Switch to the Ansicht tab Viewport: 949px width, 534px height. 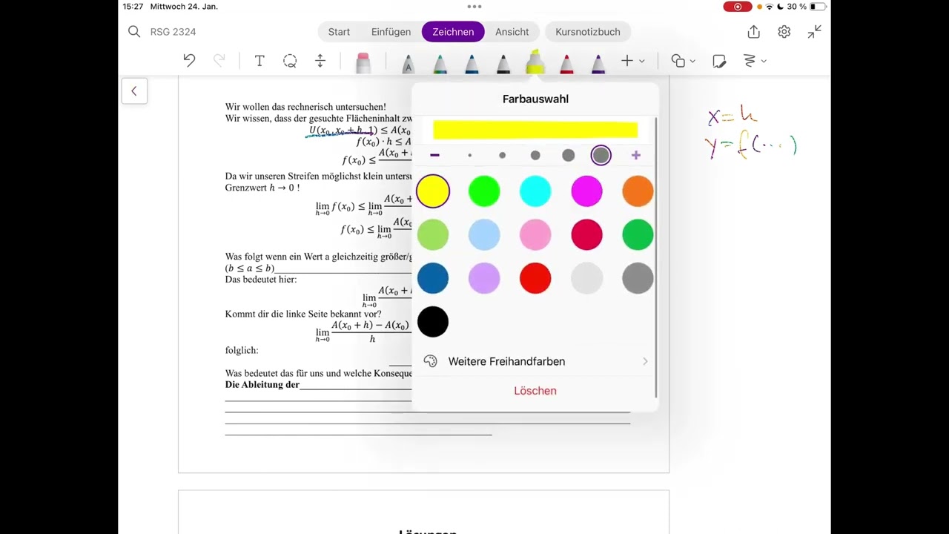tap(512, 32)
